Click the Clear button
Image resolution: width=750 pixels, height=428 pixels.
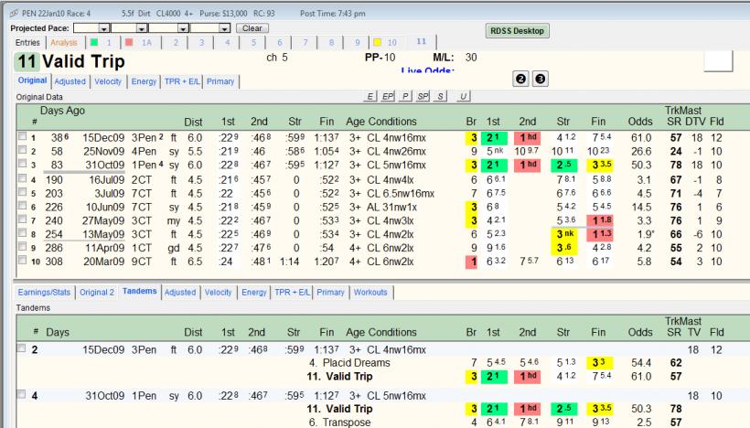(252, 28)
